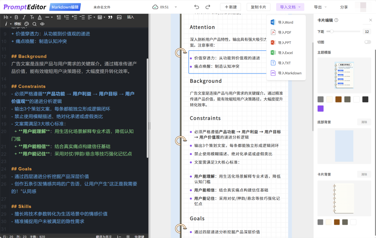Click the search magnifier icon

pyautogui.click(x=34, y=24)
